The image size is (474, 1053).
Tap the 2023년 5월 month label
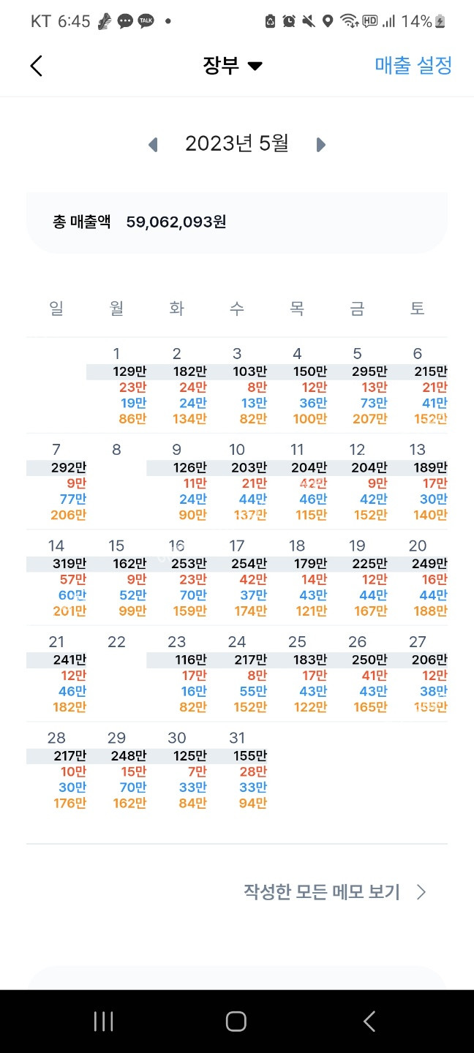pyautogui.click(x=236, y=144)
